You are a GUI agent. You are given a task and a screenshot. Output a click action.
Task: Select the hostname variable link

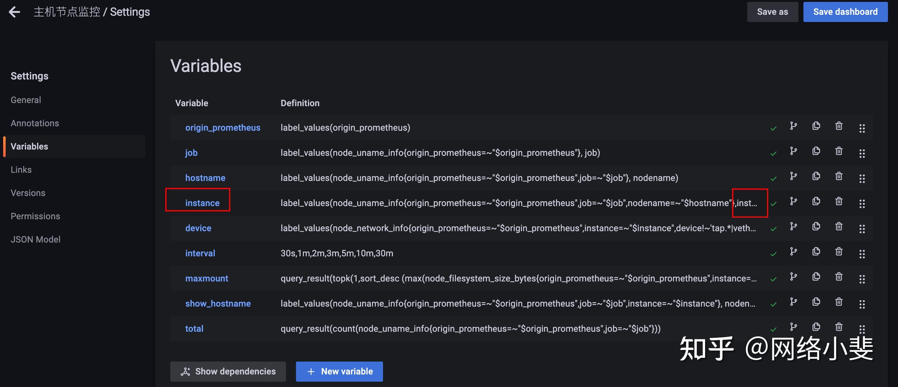(x=205, y=177)
